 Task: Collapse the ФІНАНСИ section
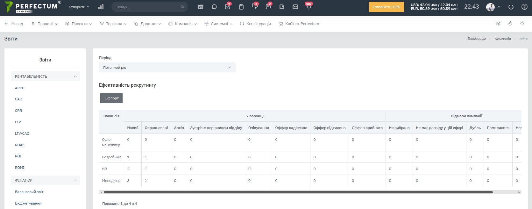click(45, 180)
